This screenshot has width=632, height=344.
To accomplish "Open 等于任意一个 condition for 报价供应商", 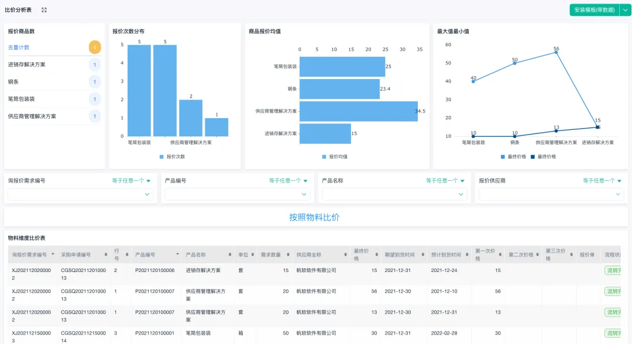I will pyautogui.click(x=602, y=181).
